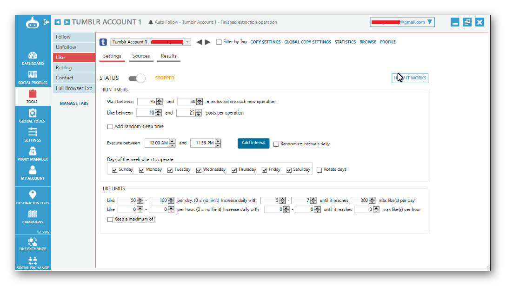Check Add random sleep time
The height and width of the screenshot is (286, 506).
pos(110,127)
